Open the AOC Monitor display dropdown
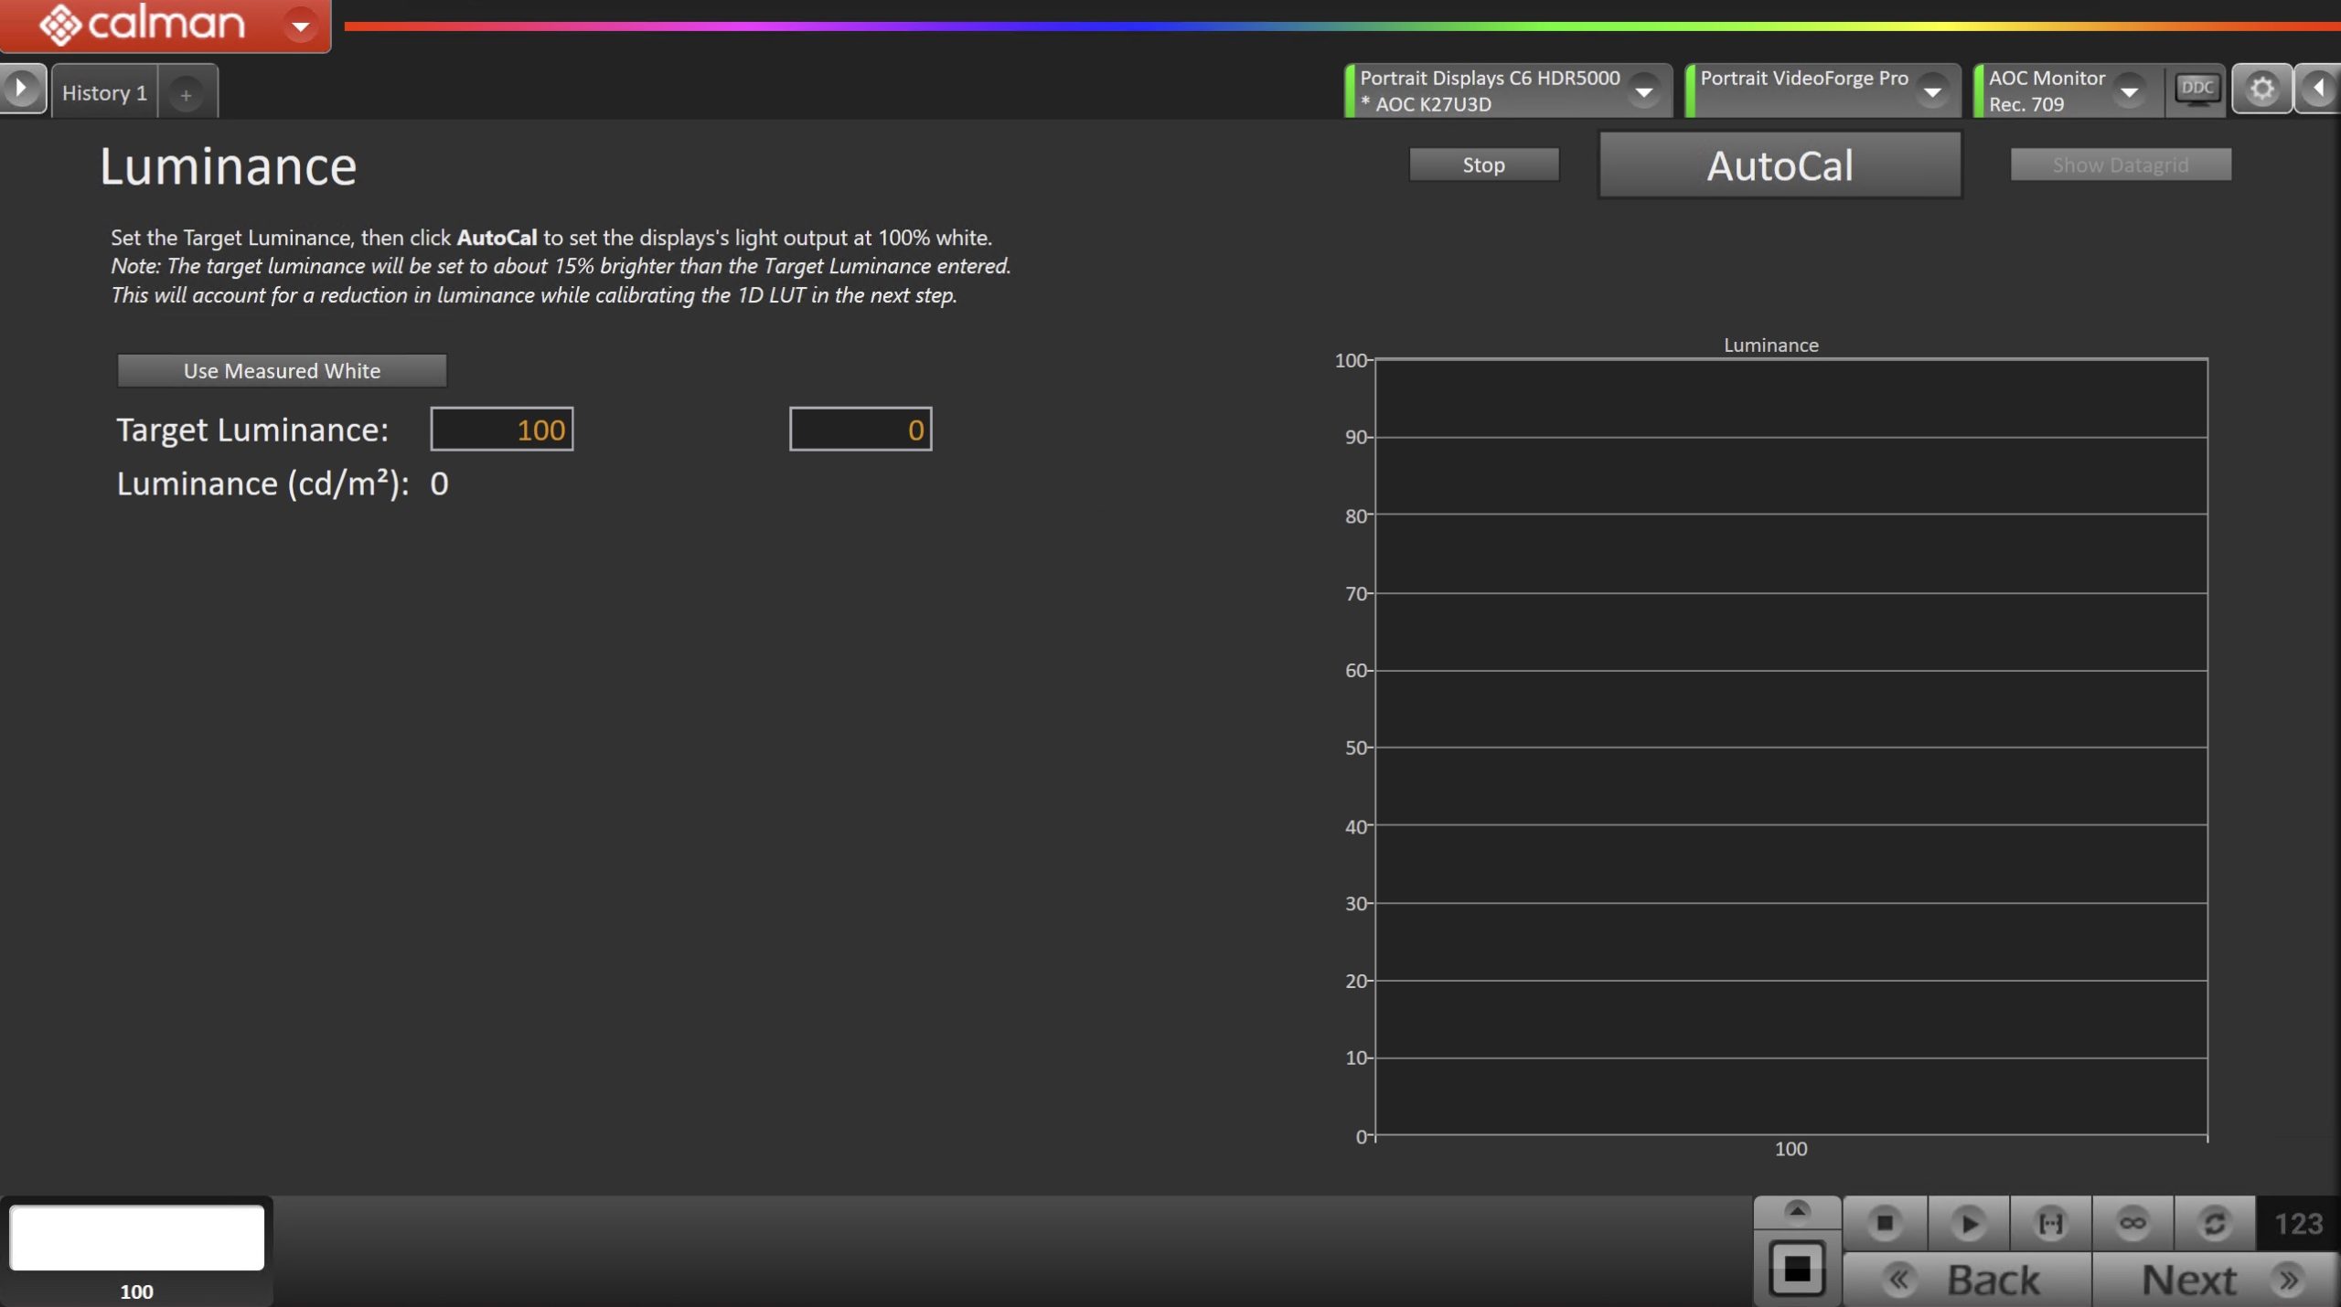 [x=2129, y=91]
